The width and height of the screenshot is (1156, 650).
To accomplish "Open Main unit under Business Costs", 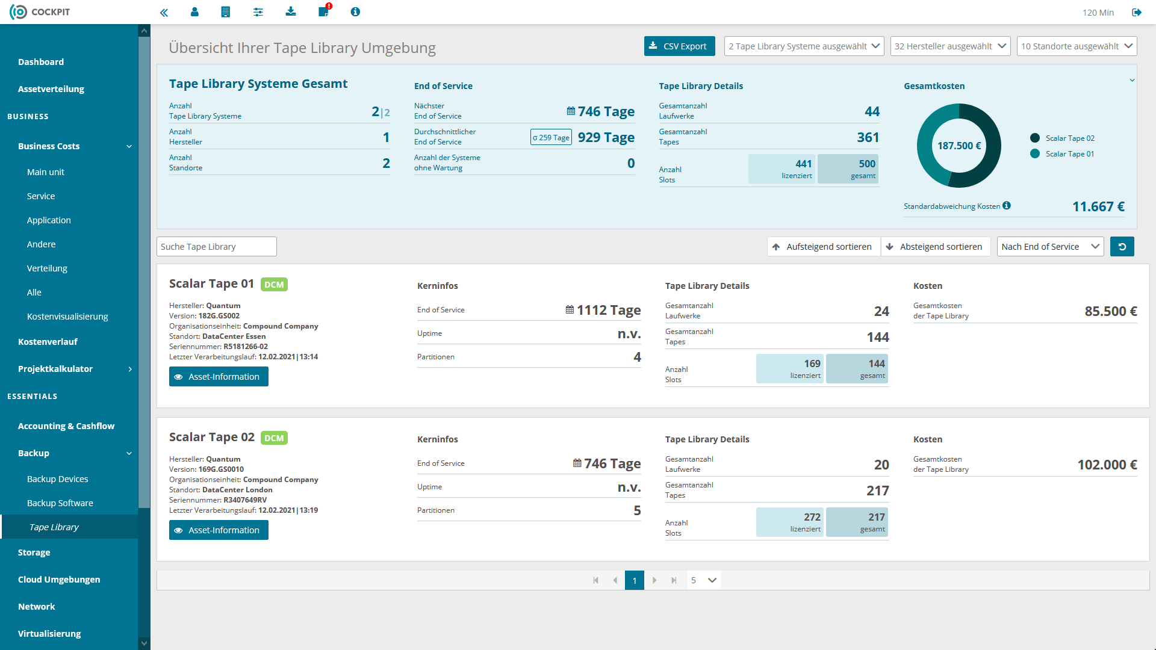I will point(46,172).
